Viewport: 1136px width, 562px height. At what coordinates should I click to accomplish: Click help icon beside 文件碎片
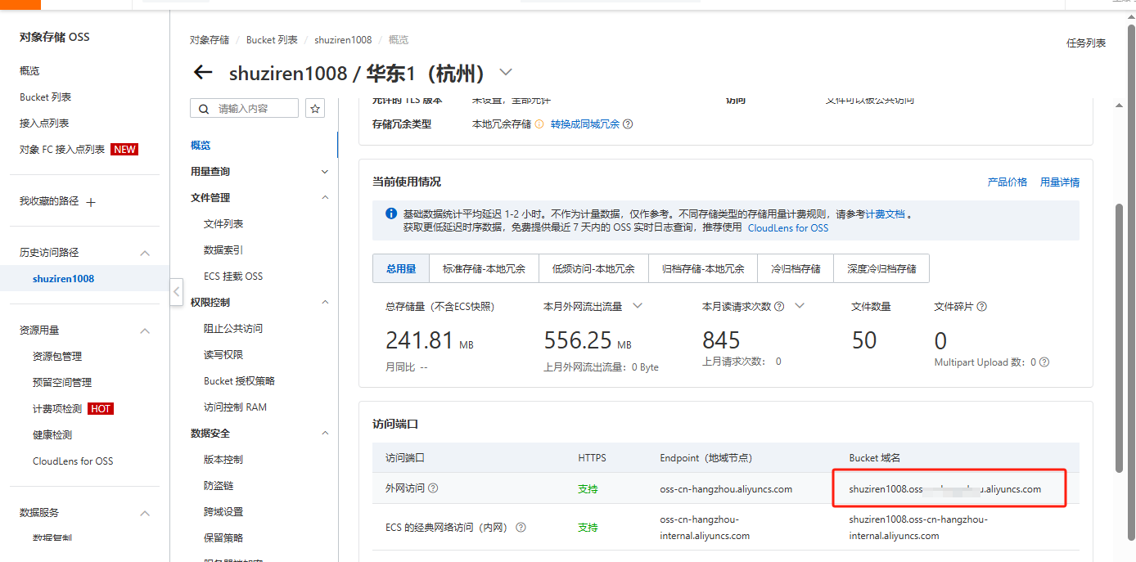(982, 307)
